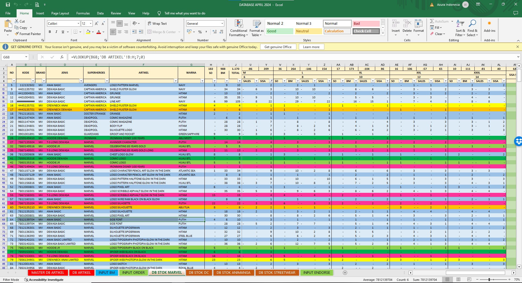Decrease font size icon
This screenshot has width=522, height=283.
pos(103,24)
